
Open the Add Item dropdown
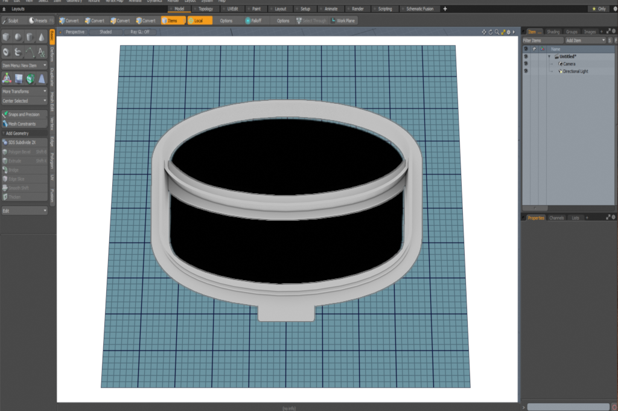coord(585,40)
